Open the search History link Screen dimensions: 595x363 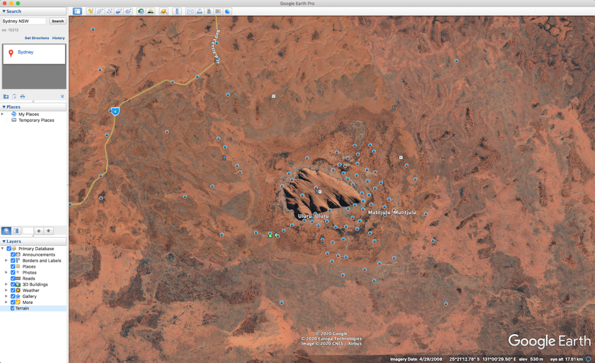59,38
